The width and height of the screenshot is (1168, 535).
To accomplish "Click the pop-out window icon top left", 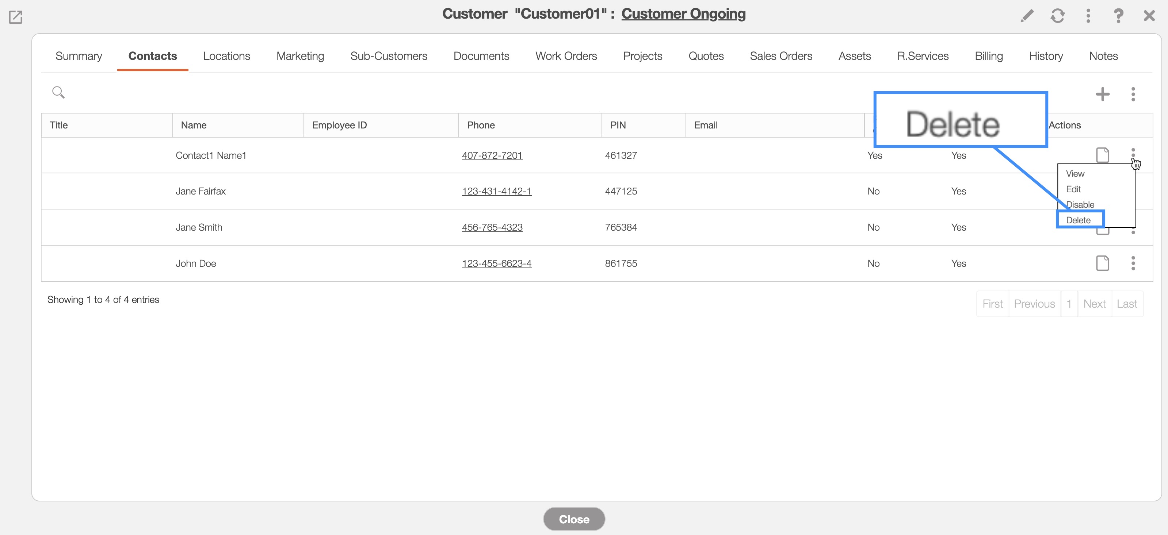I will (x=15, y=17).
